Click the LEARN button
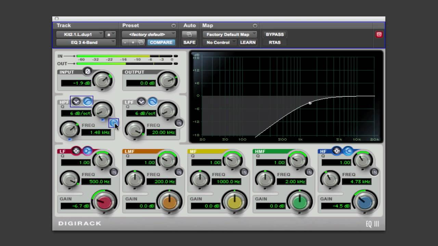 pos(248,42)
